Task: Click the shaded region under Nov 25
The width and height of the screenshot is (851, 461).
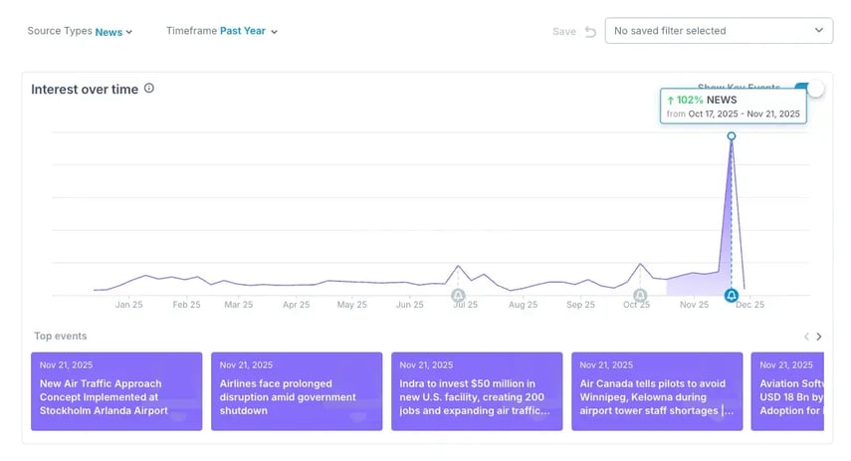Action: tap(694, 285)
